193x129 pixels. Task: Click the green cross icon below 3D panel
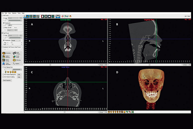(x=133, y=112)
